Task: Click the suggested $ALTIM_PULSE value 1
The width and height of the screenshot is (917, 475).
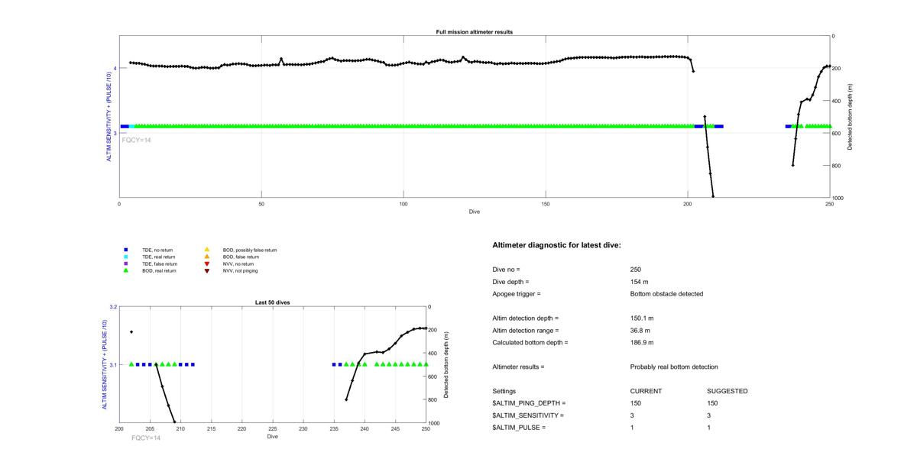Action: click(710, 428)
